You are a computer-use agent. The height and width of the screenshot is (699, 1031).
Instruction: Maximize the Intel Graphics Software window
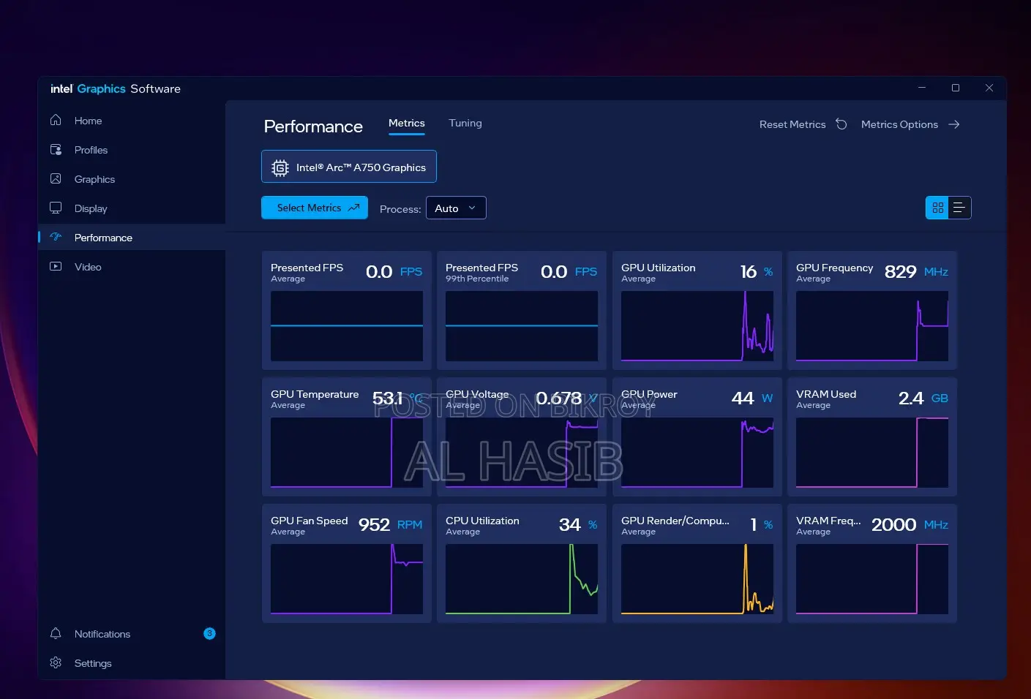956,88
